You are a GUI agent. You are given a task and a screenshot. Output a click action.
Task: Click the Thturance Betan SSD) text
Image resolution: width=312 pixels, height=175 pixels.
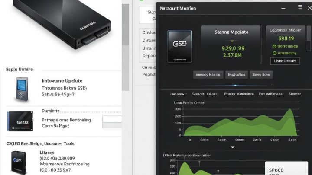pyautogui.click(x=64, y=88)
